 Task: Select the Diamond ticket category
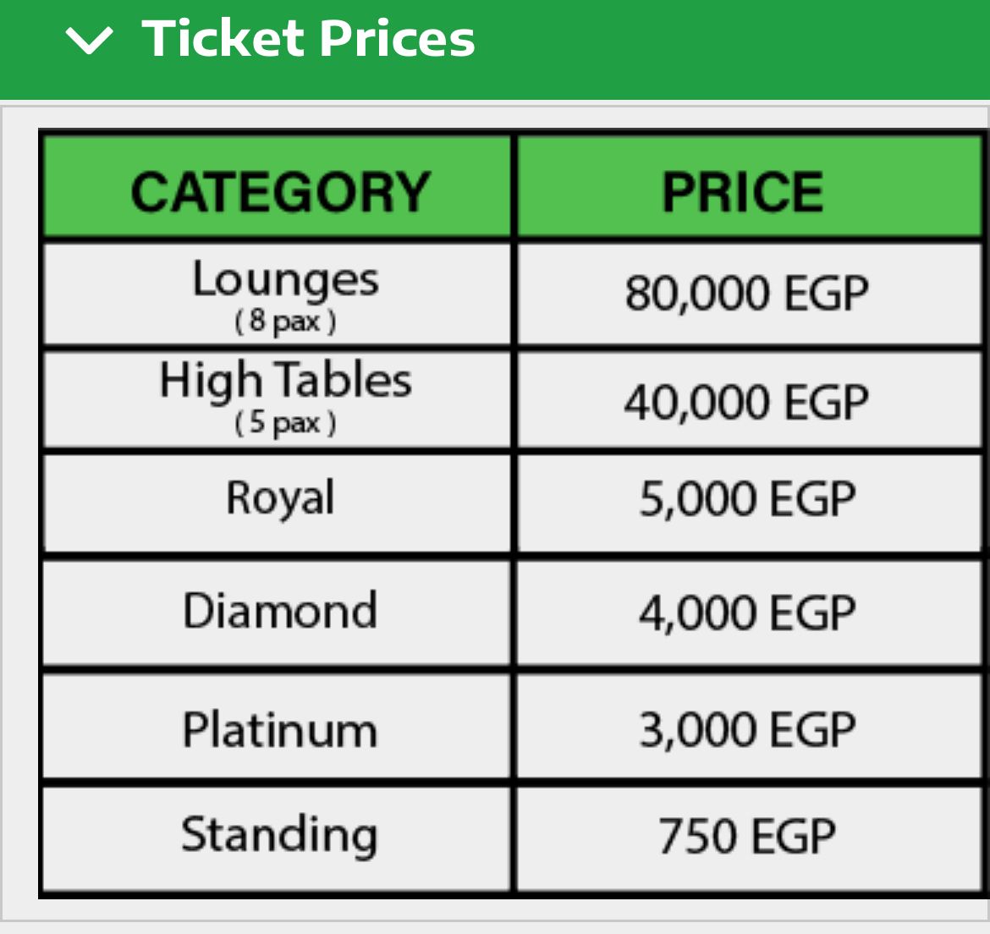pyautogui.click(x=280, y=611)
